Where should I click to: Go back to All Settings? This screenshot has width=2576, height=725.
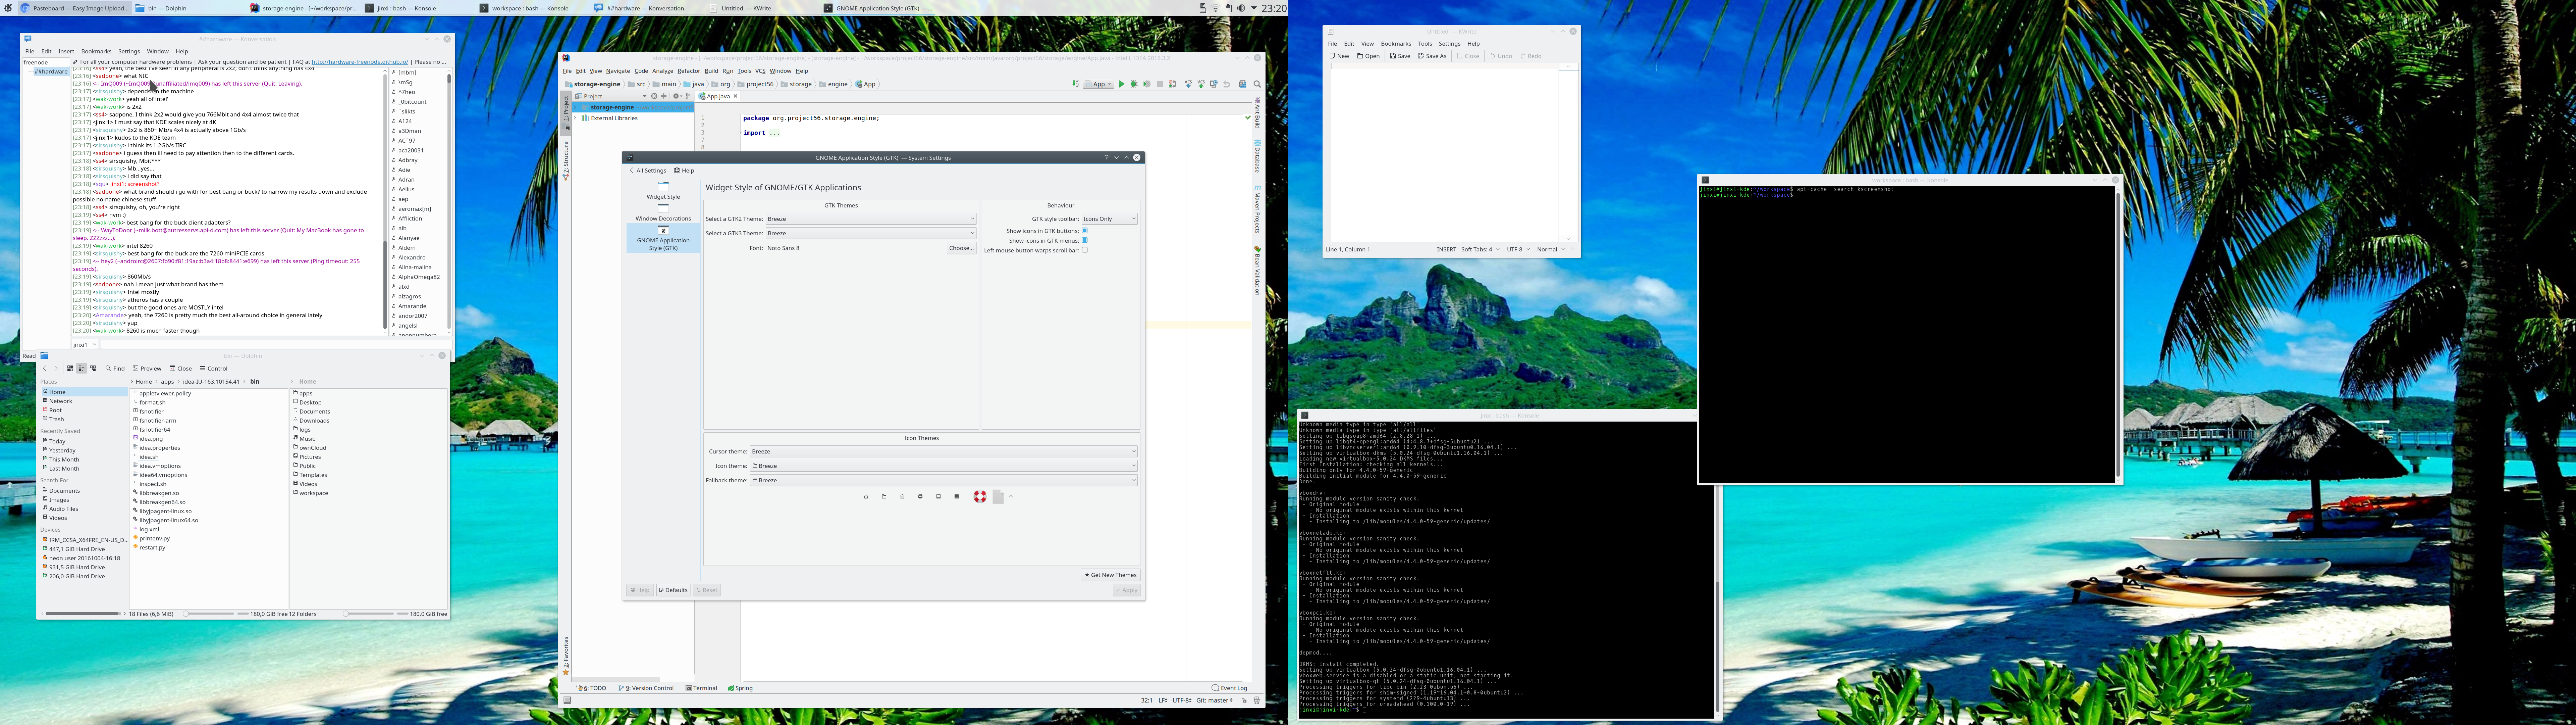(648, 170)
